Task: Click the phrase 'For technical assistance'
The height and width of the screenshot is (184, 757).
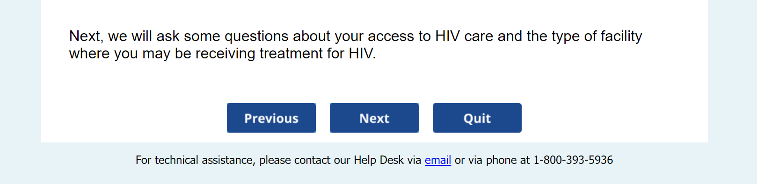Action: (195, 160)
